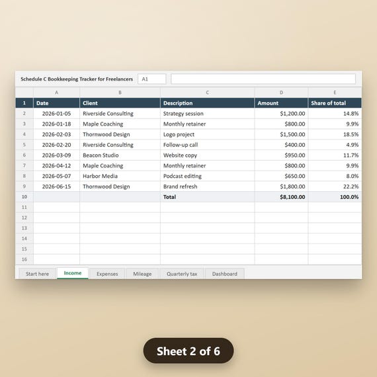This screenshot has height=377, width=377.
Task: Select column A header
Action: pyautogui.click(x=56, y=93)
